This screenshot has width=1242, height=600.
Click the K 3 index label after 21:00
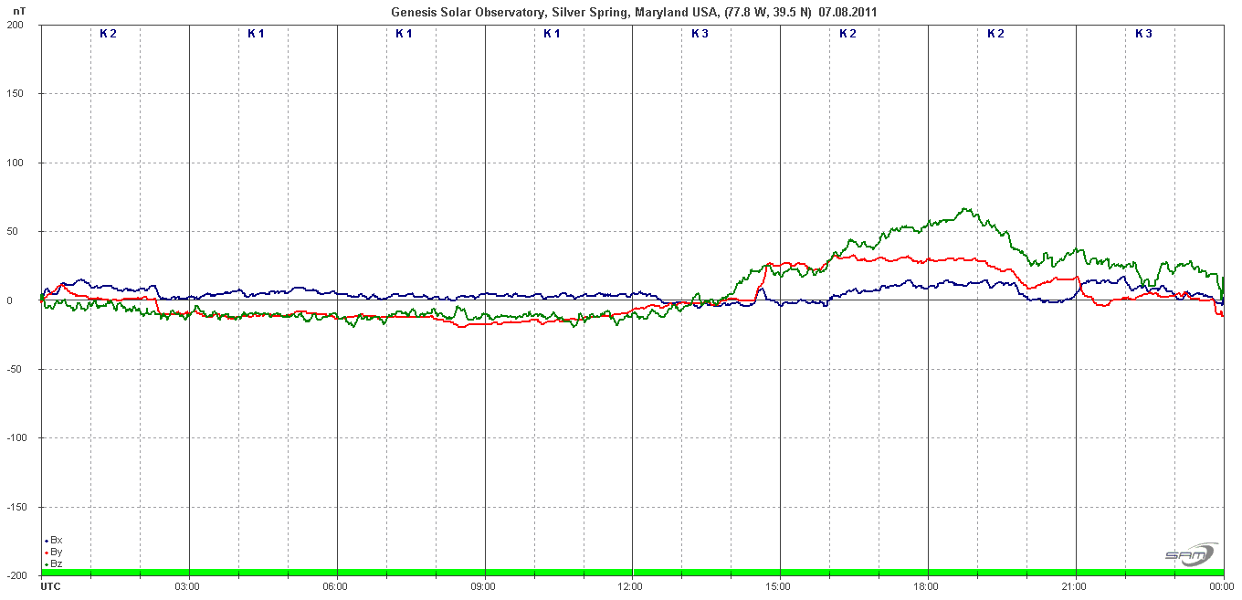coord(1143,34)
